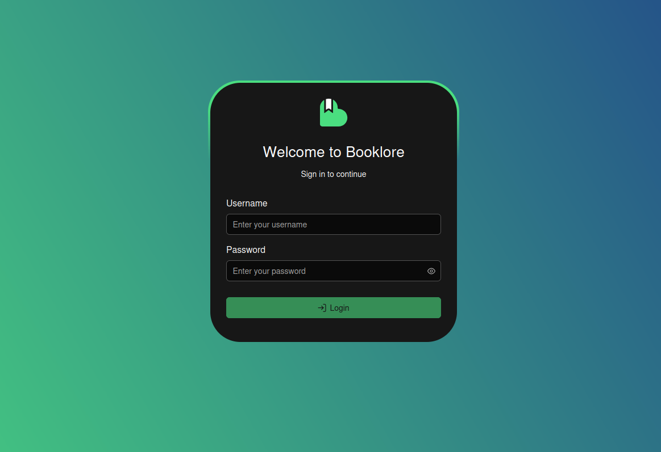
Task: Focus the Password input field
Action: tap(324, 271)
